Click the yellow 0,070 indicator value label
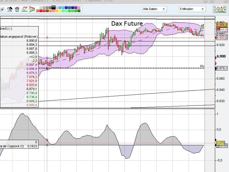The height and width of the screenshot is (172, 229). [221, 143]
